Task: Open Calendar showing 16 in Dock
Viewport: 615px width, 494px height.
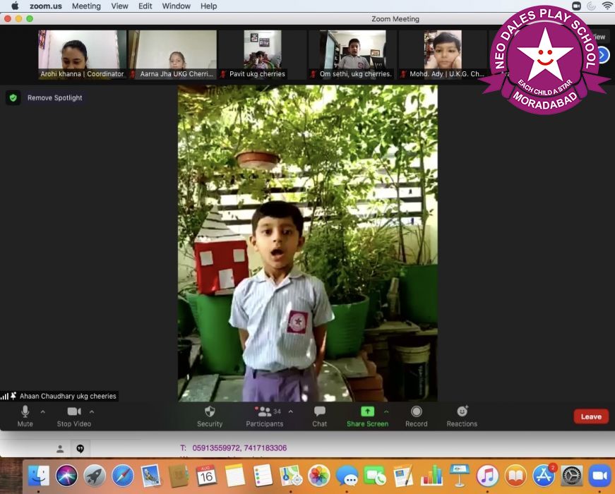Action: point(207,476)
